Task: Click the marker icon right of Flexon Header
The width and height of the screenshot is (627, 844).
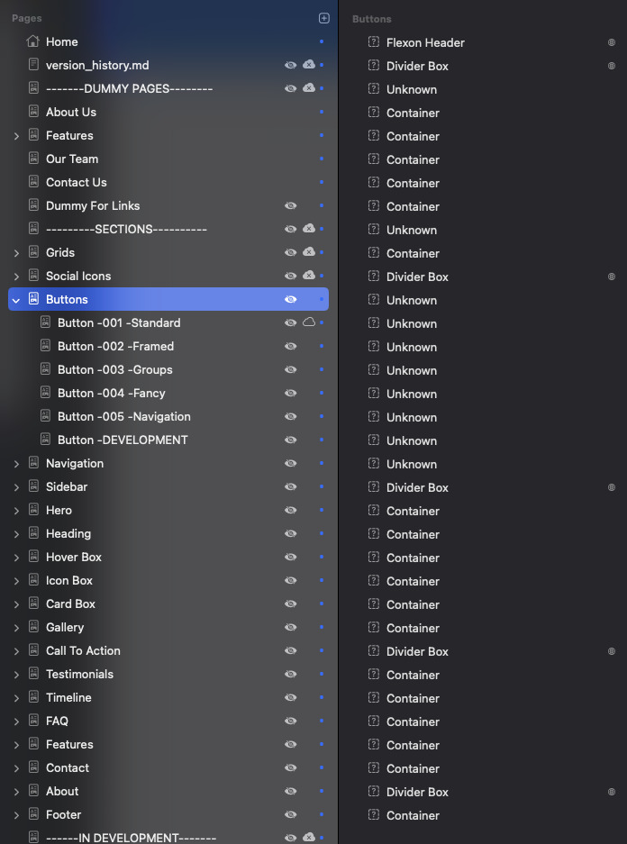Action: 612,42
